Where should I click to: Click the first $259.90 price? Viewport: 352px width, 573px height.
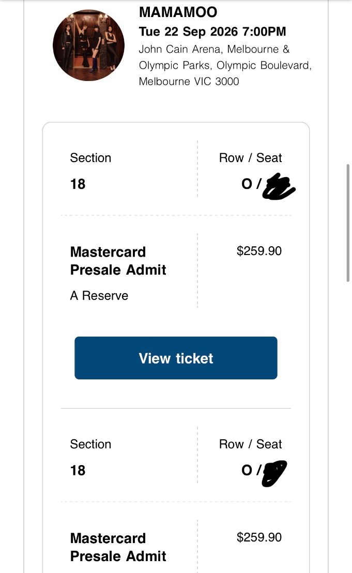click(259, 251)
